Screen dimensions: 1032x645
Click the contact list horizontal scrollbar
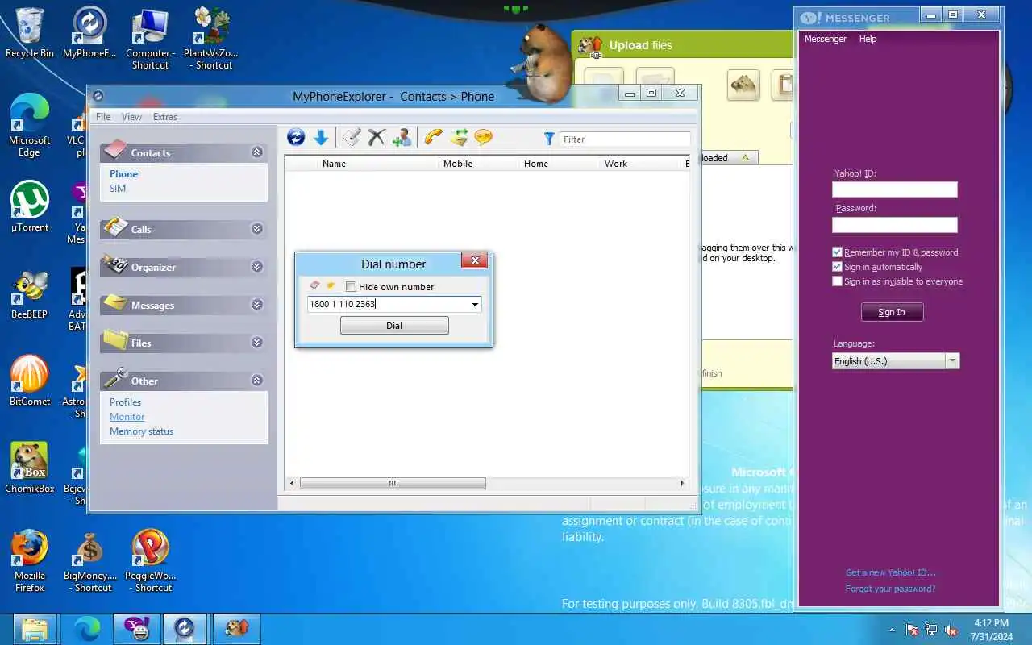(393, 483)
